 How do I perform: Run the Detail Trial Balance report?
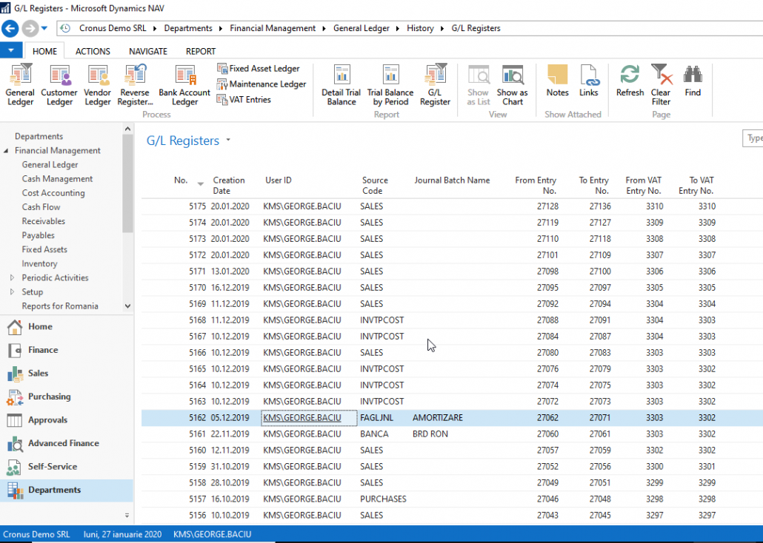341,84
